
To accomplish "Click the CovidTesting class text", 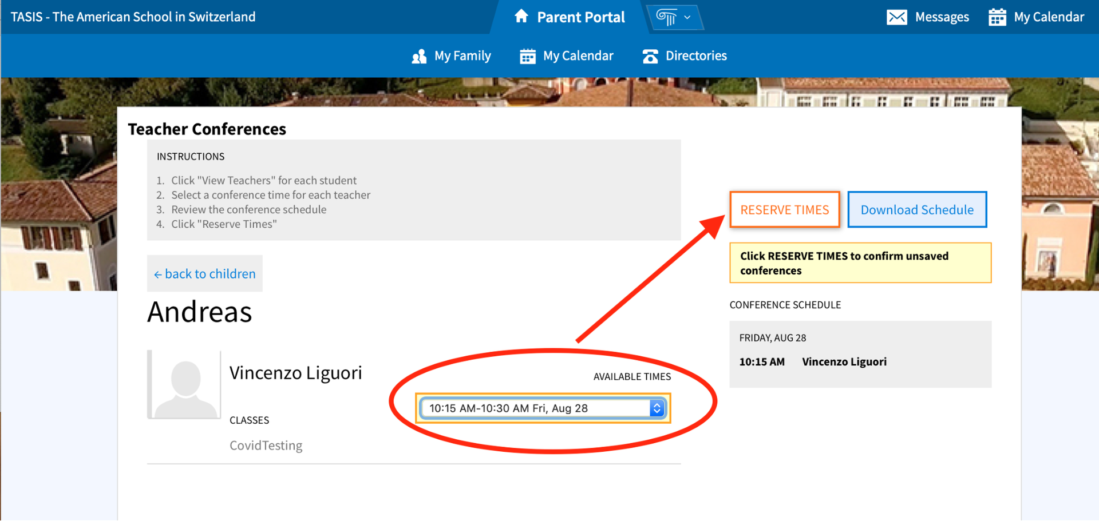I will pos(266,446).
